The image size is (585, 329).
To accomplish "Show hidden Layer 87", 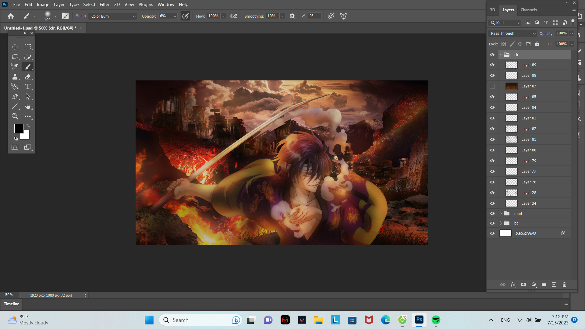I will tap(492, 86).
